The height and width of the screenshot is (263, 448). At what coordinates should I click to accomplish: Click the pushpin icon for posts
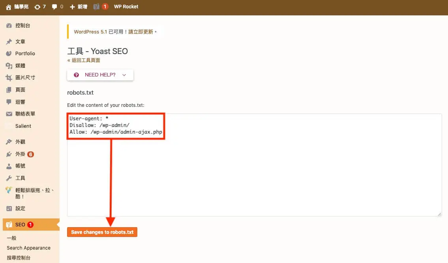pyautogui.click(x=9, y=41)
